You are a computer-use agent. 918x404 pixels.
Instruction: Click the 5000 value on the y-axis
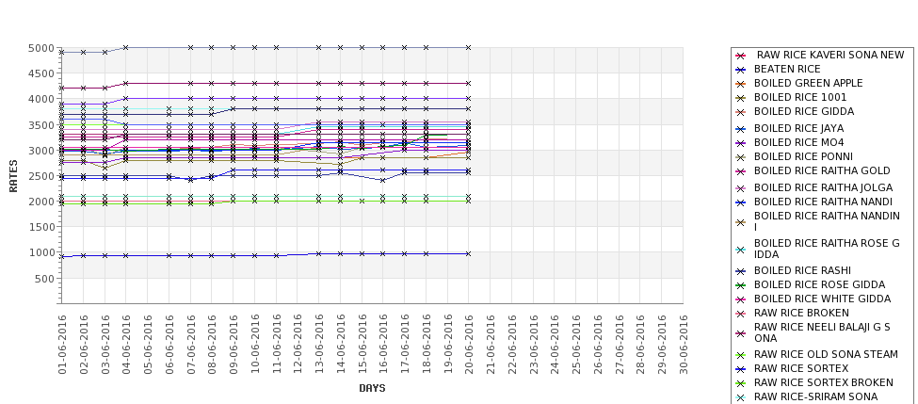point(41,48)
